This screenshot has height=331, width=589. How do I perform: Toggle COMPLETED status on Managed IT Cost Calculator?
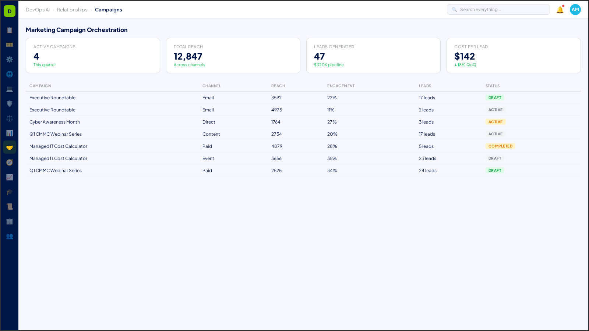click(500, 146)
